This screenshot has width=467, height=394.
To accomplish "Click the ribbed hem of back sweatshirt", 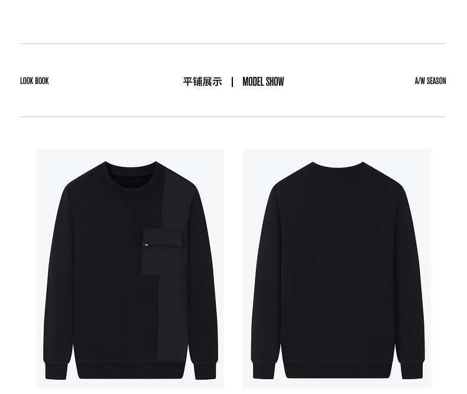I will click(337, 370).
